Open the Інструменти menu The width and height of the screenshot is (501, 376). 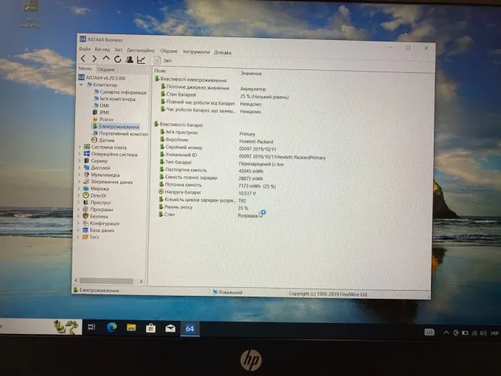pos(196,52)
